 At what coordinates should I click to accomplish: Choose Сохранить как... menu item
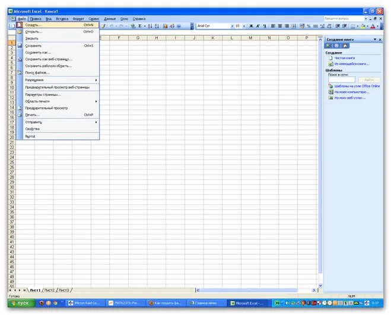[x=58, y=53]
